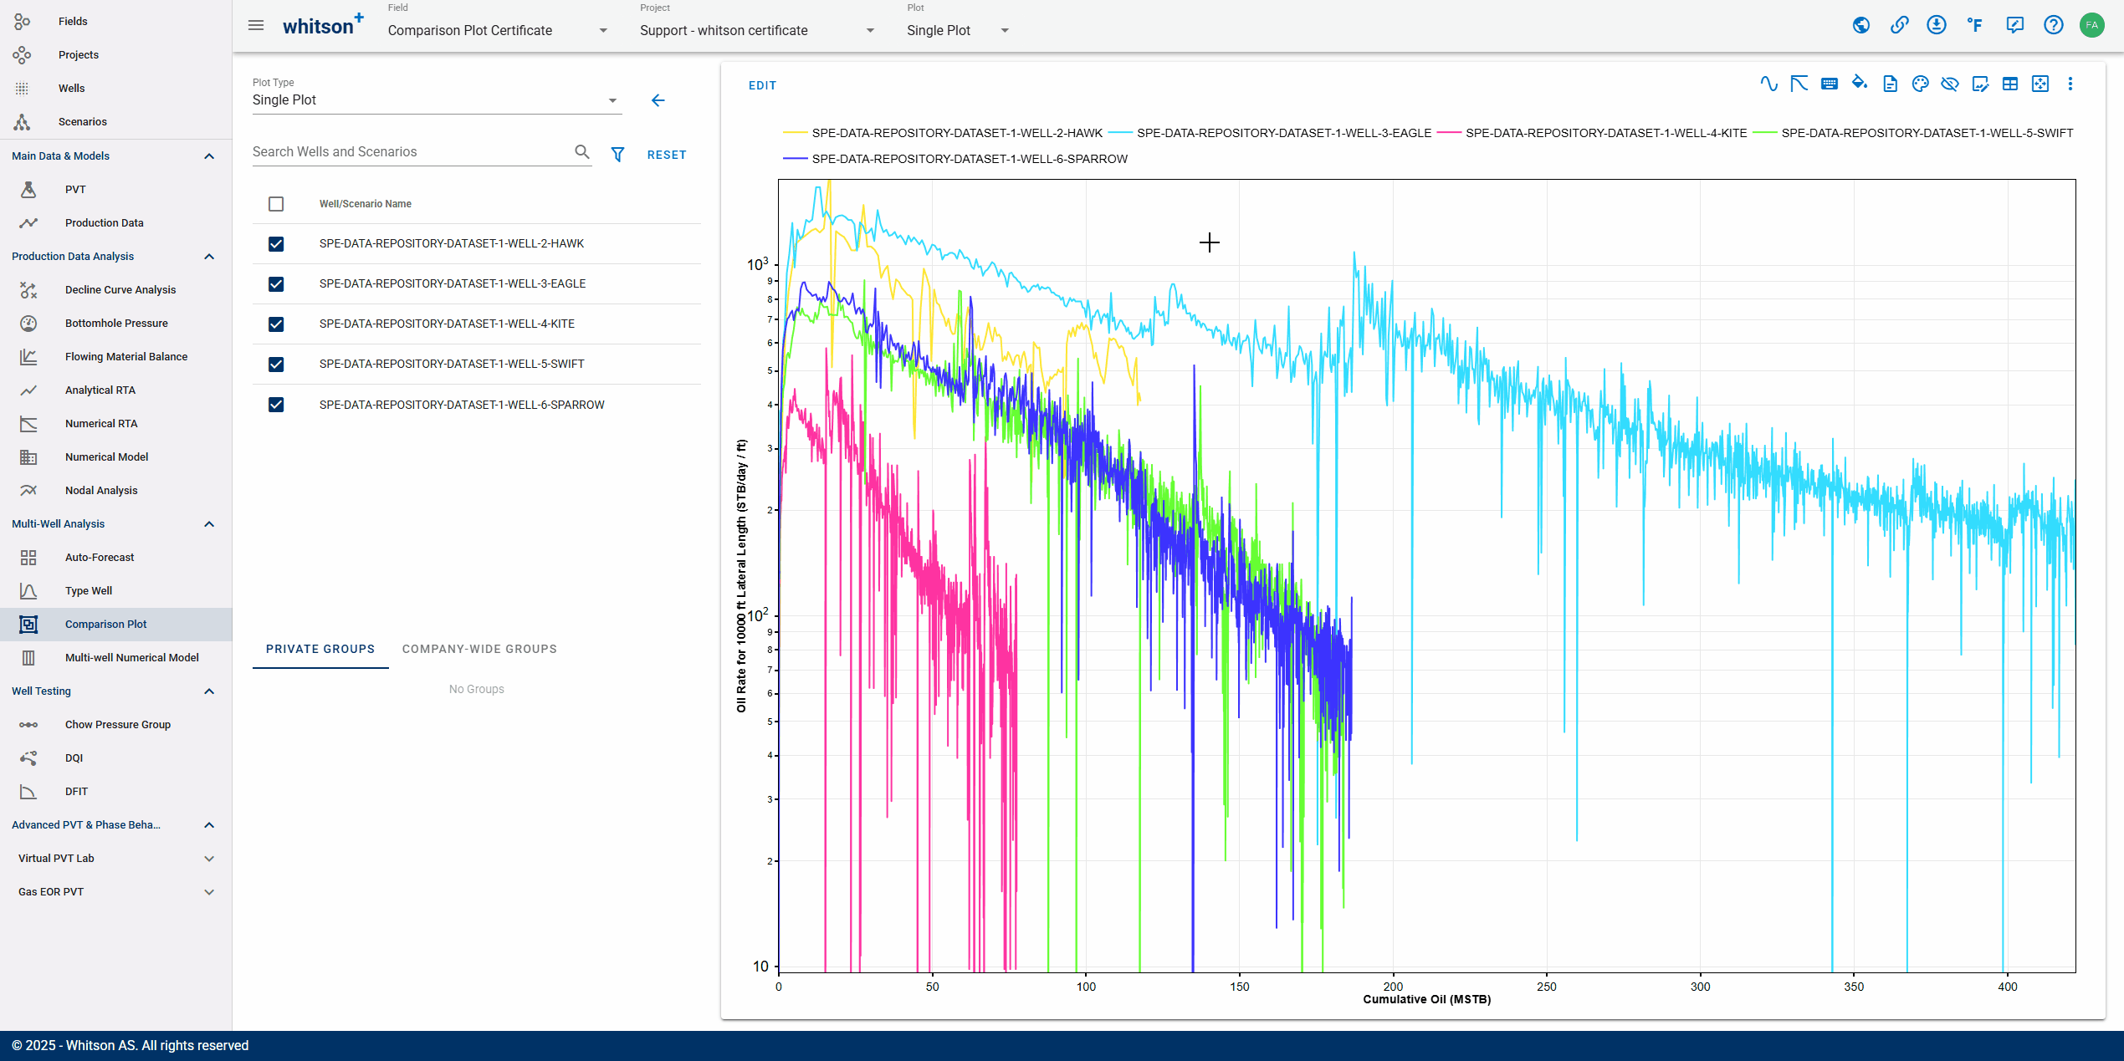Open the Plot dropdown in top bar
This screenshot has width=2124, height=1061.
[958, 30]
